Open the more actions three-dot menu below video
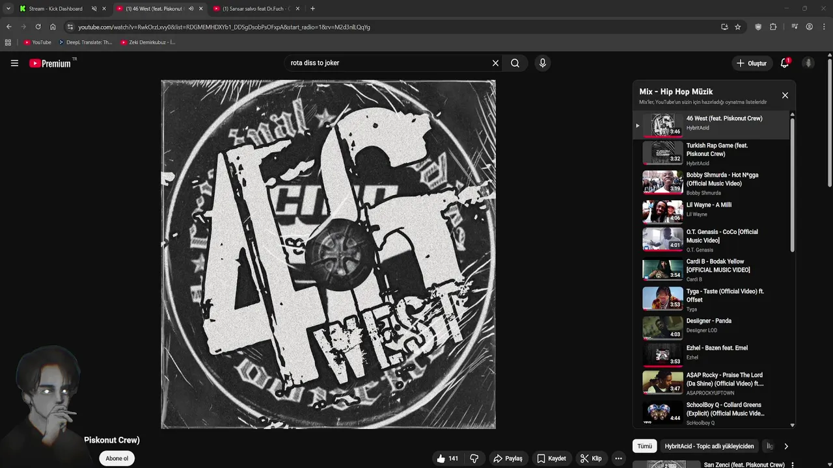The image size is (833, 468). 618,458
